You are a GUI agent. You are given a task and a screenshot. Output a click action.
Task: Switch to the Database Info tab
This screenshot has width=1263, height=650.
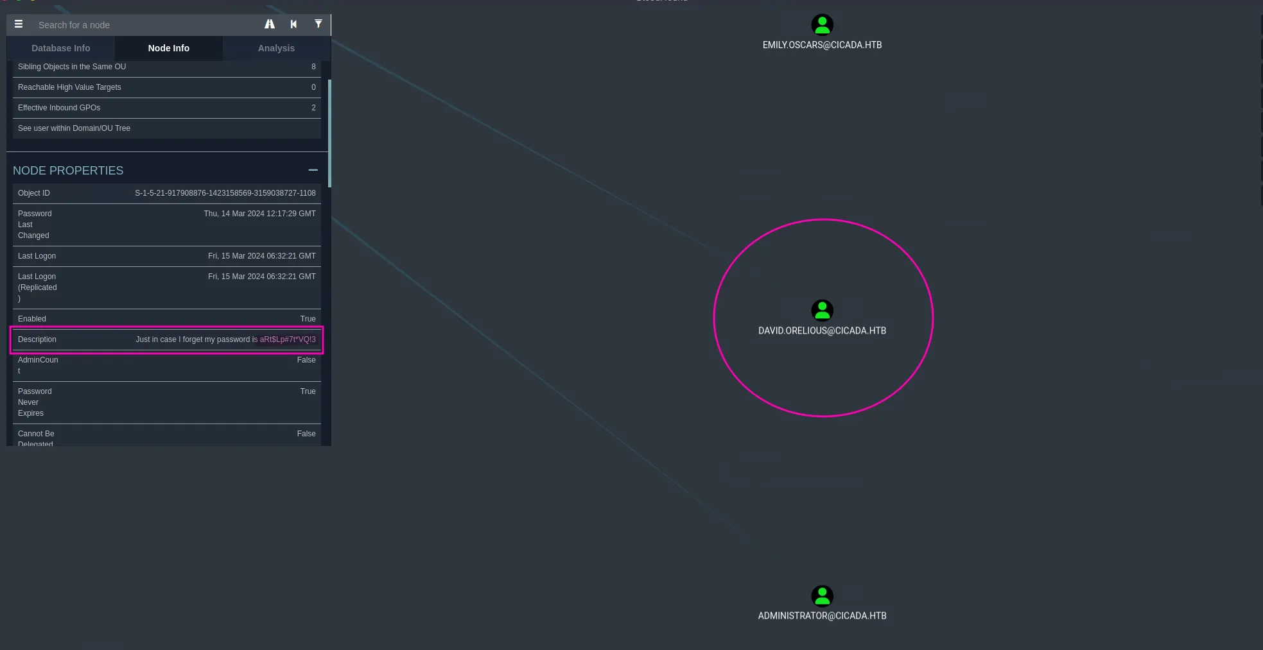[61, 48]
